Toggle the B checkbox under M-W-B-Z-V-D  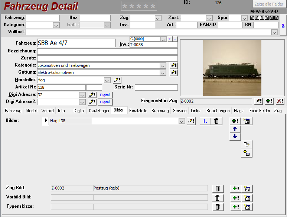[262, 18]
